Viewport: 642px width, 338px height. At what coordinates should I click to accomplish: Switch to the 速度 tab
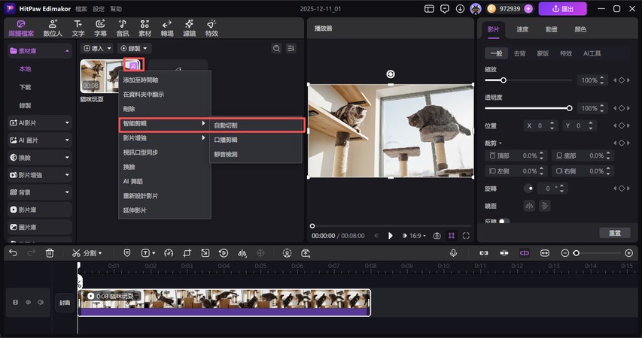coord(522,29)
